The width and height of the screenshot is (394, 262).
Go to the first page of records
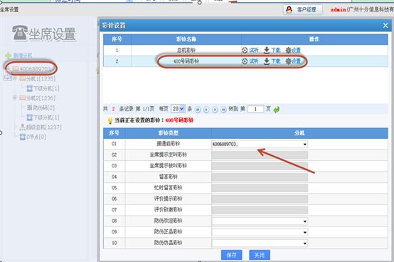(198, 110)
